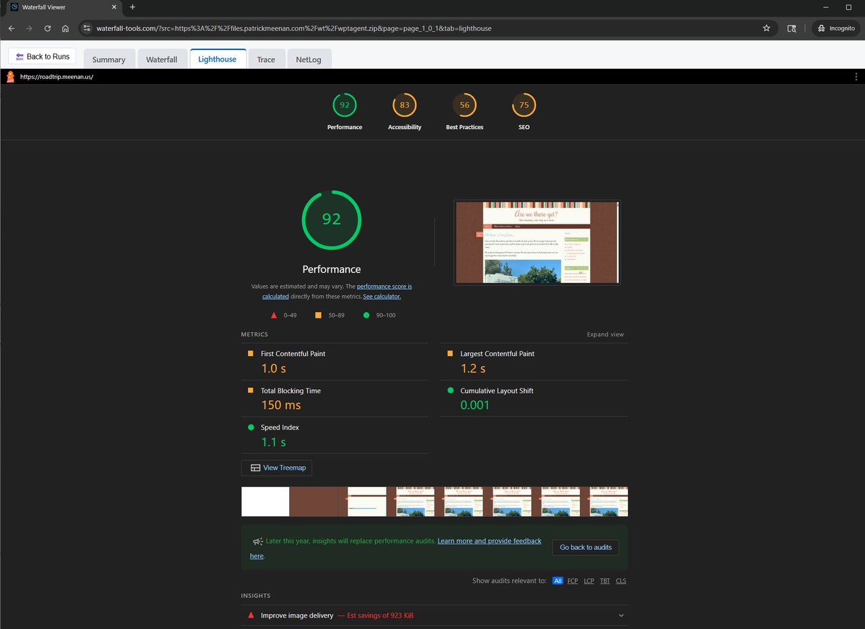Click Expand view for metrics
Screen dimensions: 865x629
pyautogui.click(x=605, y=334)
